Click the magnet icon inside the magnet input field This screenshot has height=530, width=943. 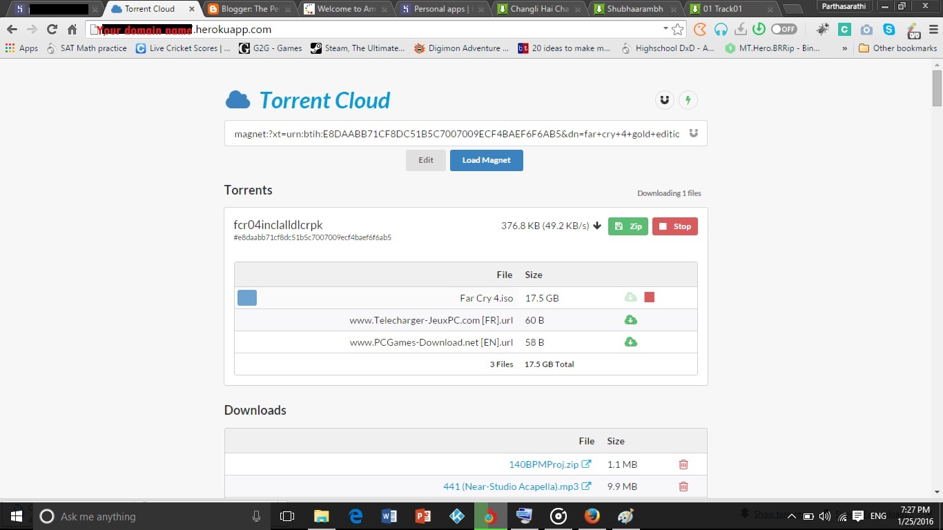[x=693, y=133]
